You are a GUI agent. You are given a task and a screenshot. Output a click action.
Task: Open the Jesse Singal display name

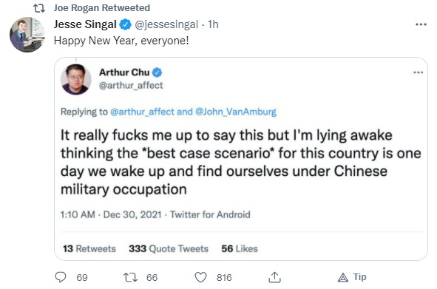(x=85, y=24)
